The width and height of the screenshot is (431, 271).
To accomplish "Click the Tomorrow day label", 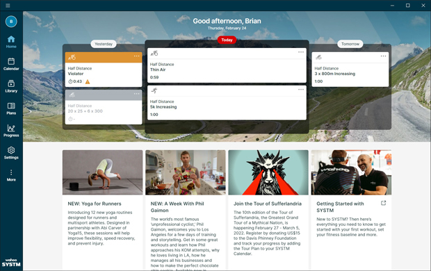I will tap(350, 44).
